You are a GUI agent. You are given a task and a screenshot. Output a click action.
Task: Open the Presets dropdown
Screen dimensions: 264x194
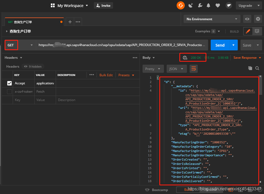click(x=126, y=75)
